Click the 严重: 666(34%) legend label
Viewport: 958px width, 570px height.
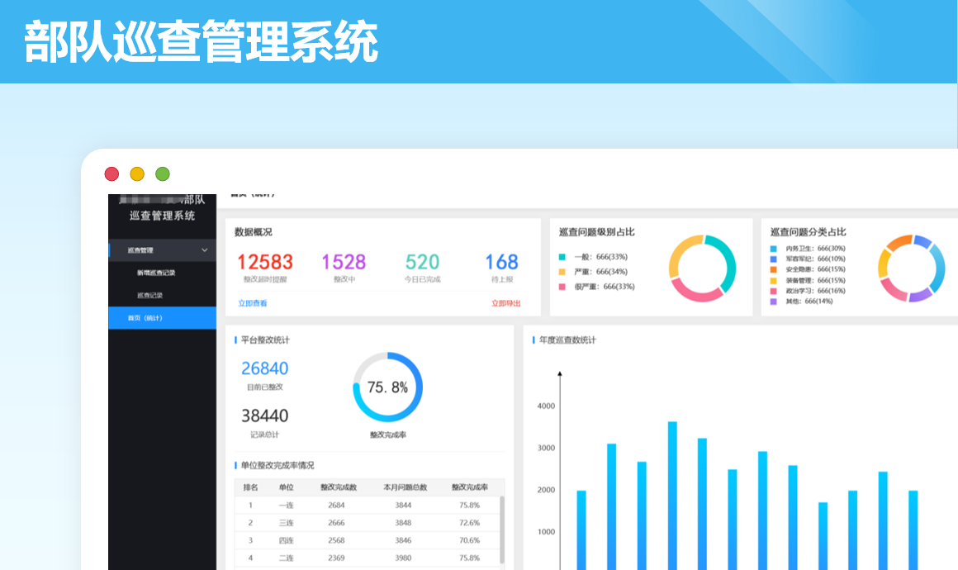600,272
